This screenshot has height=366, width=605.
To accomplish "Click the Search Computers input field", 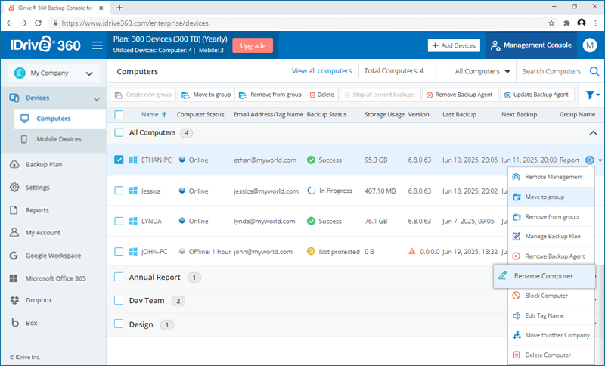I will 552,72.
